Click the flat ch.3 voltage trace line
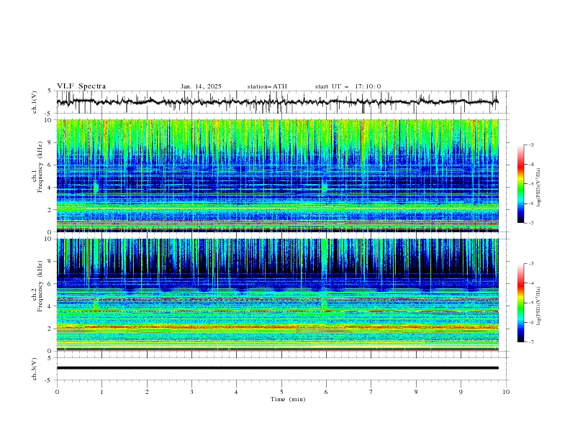570x440 pixels. coord(278,368)
